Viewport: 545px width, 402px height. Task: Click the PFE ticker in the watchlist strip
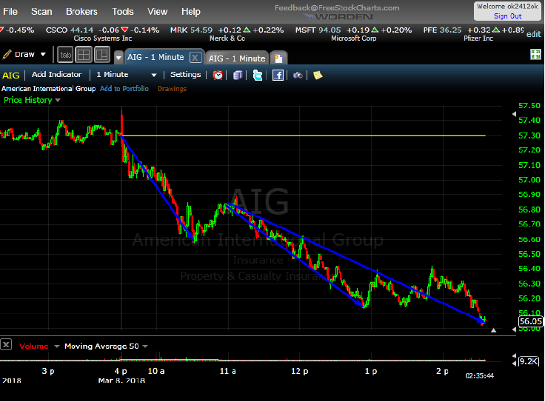click(430, 30)
